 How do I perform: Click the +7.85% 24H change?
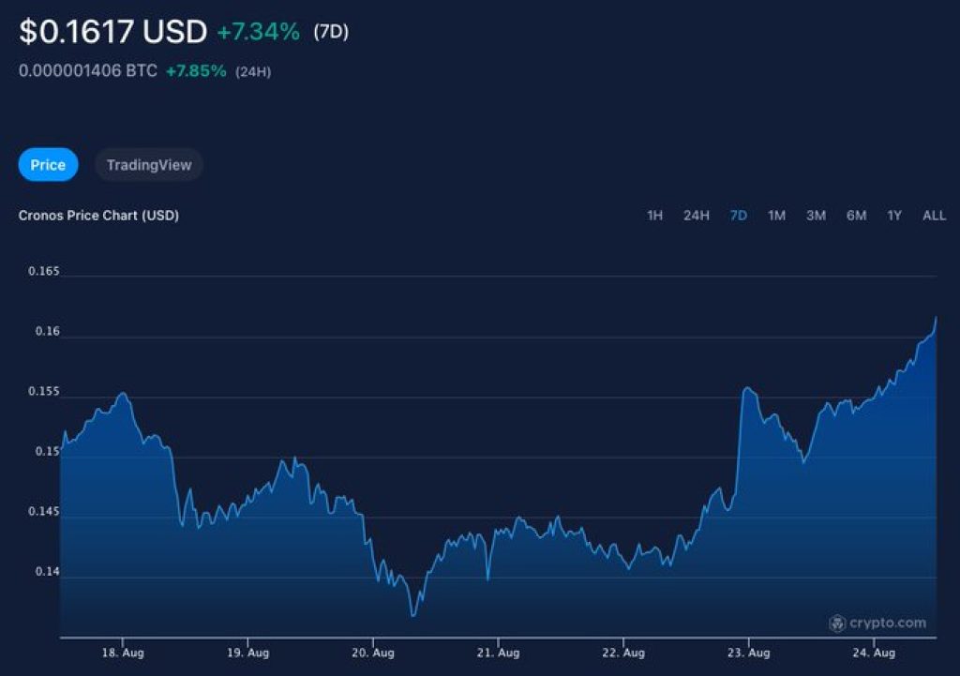tap(196, 71)
